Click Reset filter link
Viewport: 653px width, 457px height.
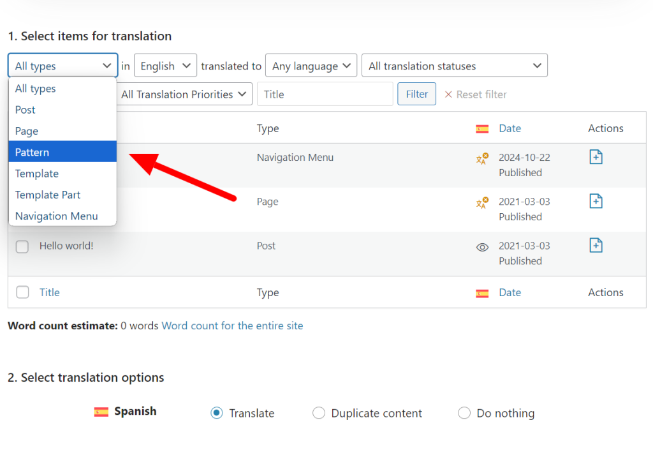pyautogui.click(x=476, y=94)
